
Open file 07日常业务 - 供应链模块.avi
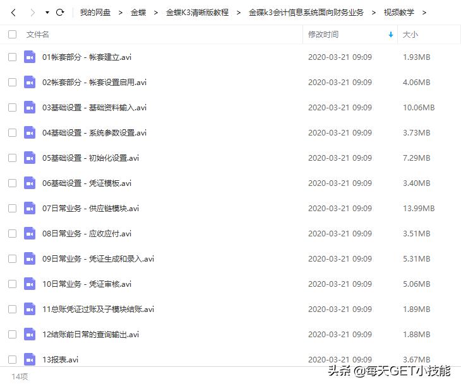pyautogui.click(x=90, y=209)
